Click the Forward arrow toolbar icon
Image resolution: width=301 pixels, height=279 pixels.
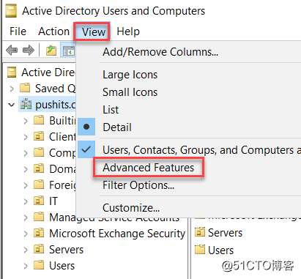29,51
